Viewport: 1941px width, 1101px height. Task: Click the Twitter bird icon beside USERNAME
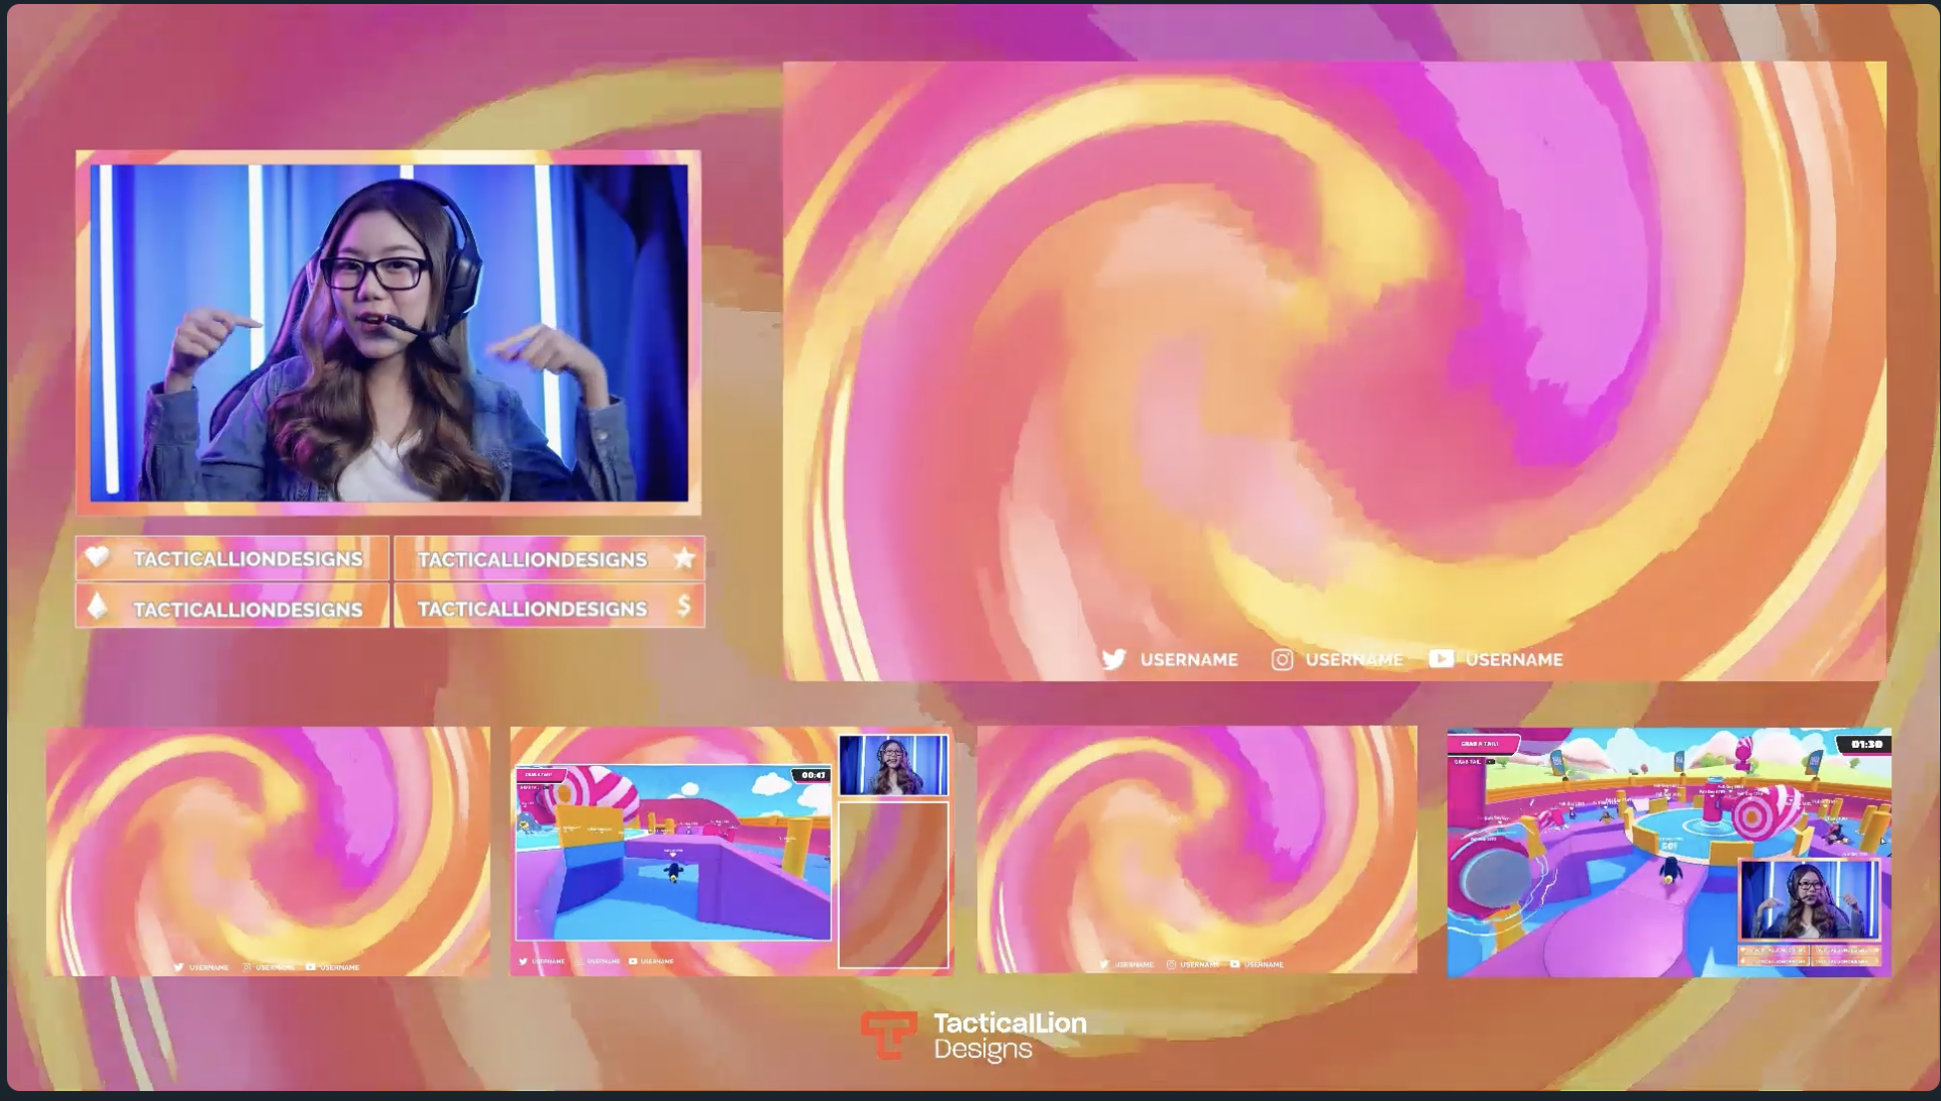(1116, 659)
